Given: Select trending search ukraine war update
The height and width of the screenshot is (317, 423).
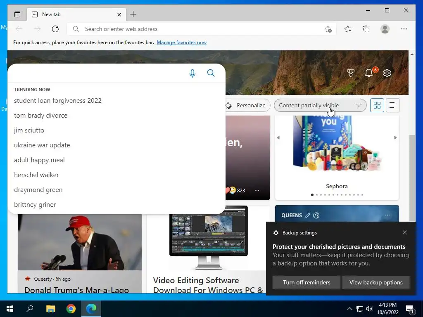Looking at the screenshot, I should (x=42, y=145).
